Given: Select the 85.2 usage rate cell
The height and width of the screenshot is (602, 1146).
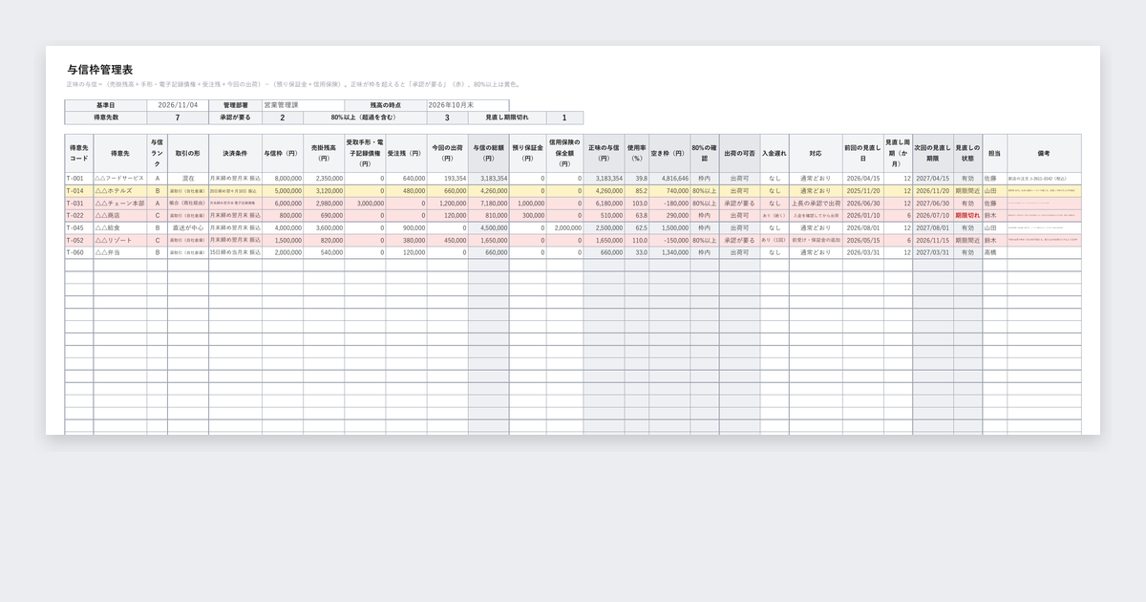Looking at the screenshot, I should (637, 191).
